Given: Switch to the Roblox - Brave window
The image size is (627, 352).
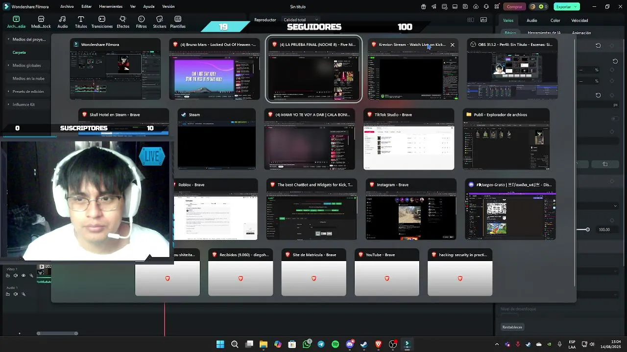Looking at the screenshot, I should click(216, 209).
